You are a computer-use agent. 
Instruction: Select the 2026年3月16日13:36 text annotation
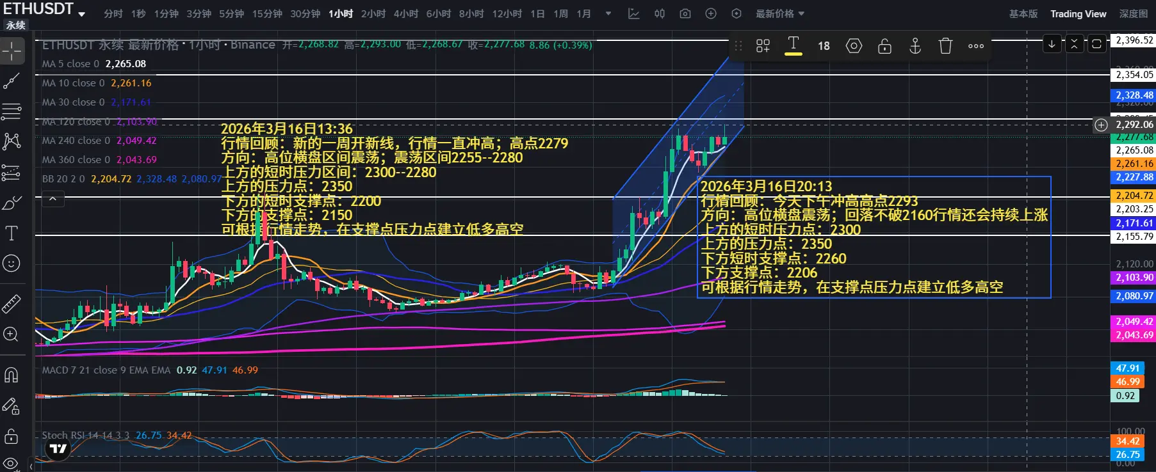(x=395, y=179)
